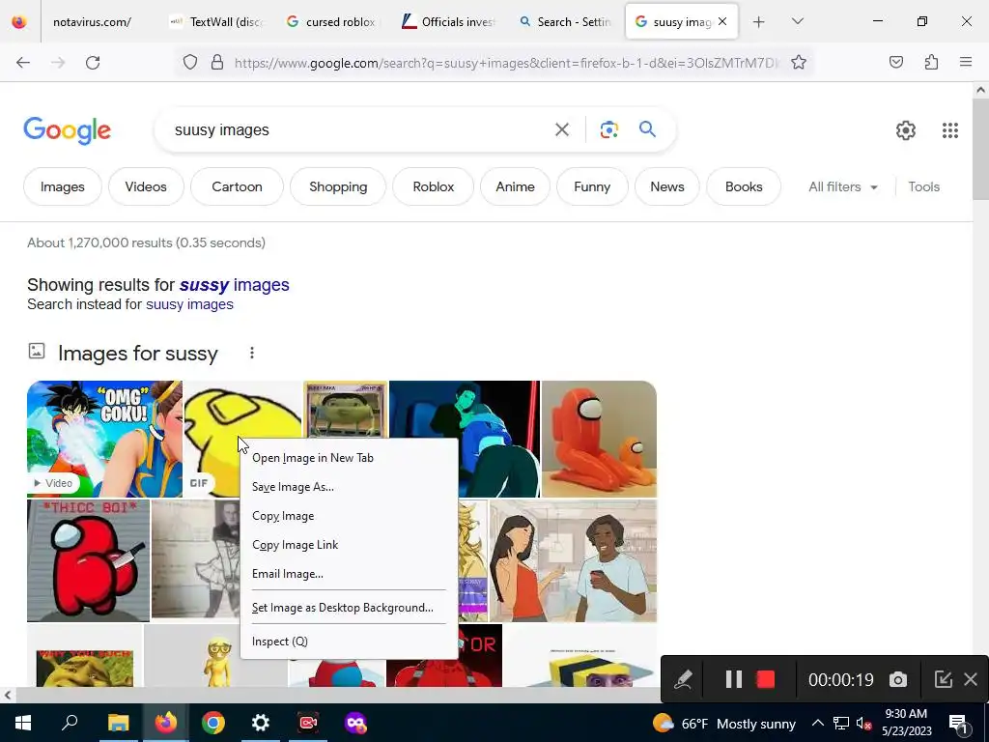
Task: Open a new tab with the plus icon
Action: pyautogui.click(x=759, y=22)
